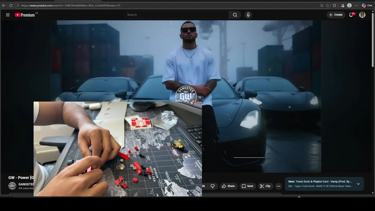Add page to favorites star

click(x=327, y=5)
